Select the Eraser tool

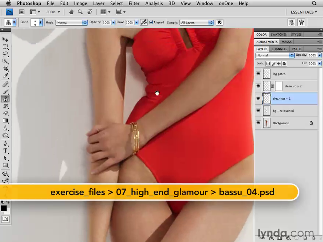coord(6,113)
